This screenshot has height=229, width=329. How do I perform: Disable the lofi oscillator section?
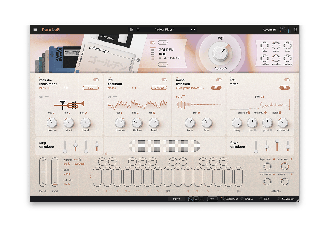[164, 80]
